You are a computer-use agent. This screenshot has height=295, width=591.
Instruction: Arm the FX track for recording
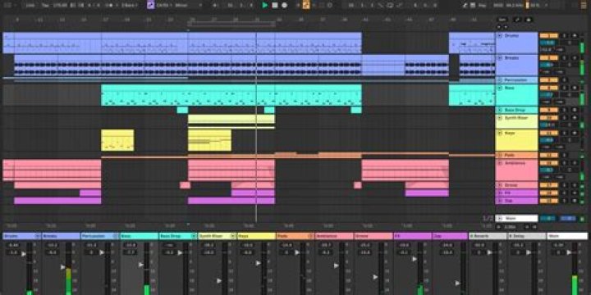pyautogui.click(x=575, y=193)
